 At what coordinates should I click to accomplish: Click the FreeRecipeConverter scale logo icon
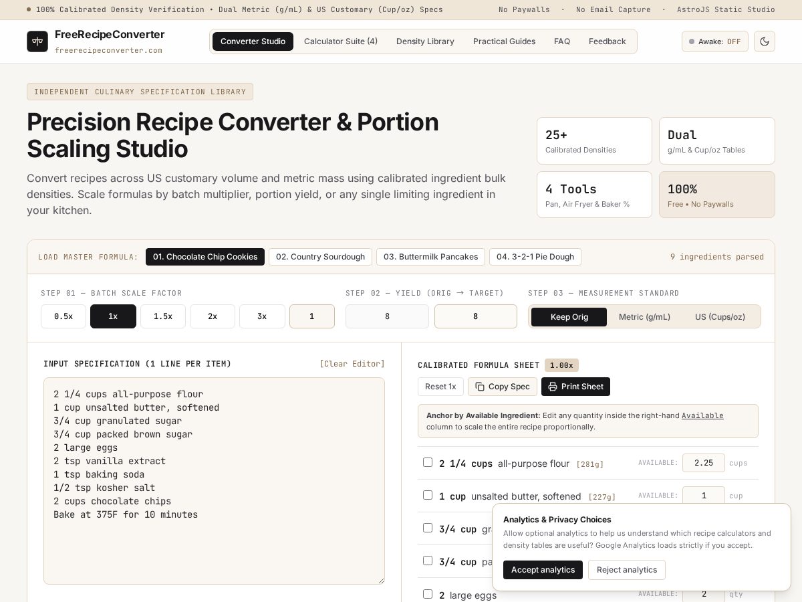37,41
